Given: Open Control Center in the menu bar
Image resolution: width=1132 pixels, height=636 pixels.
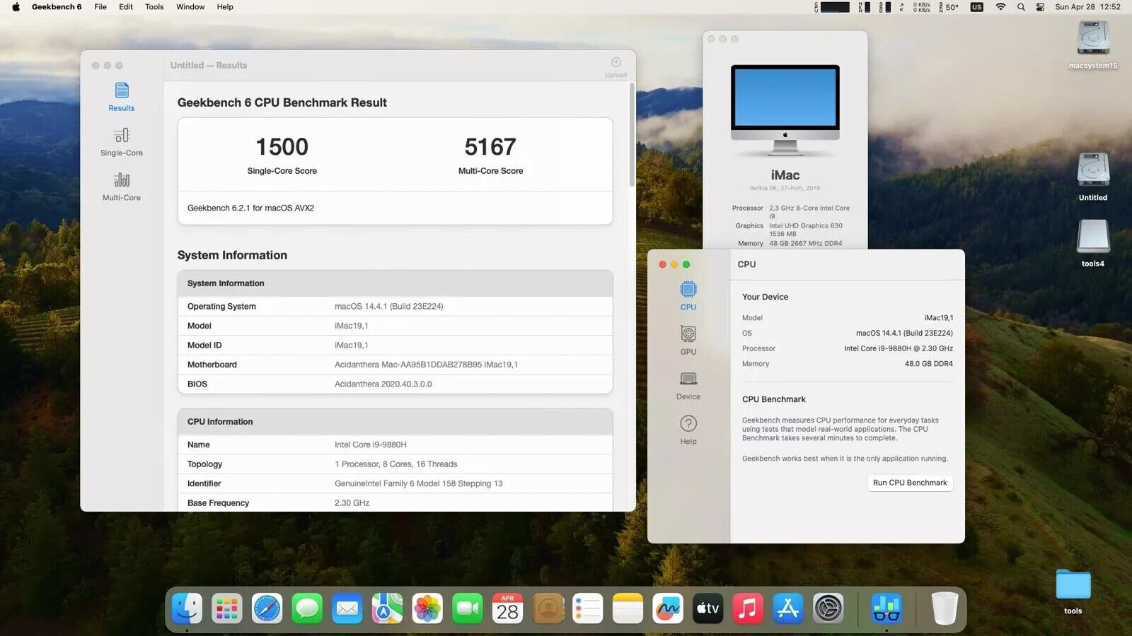Looking at the screenshot, I should [1040, 7].
